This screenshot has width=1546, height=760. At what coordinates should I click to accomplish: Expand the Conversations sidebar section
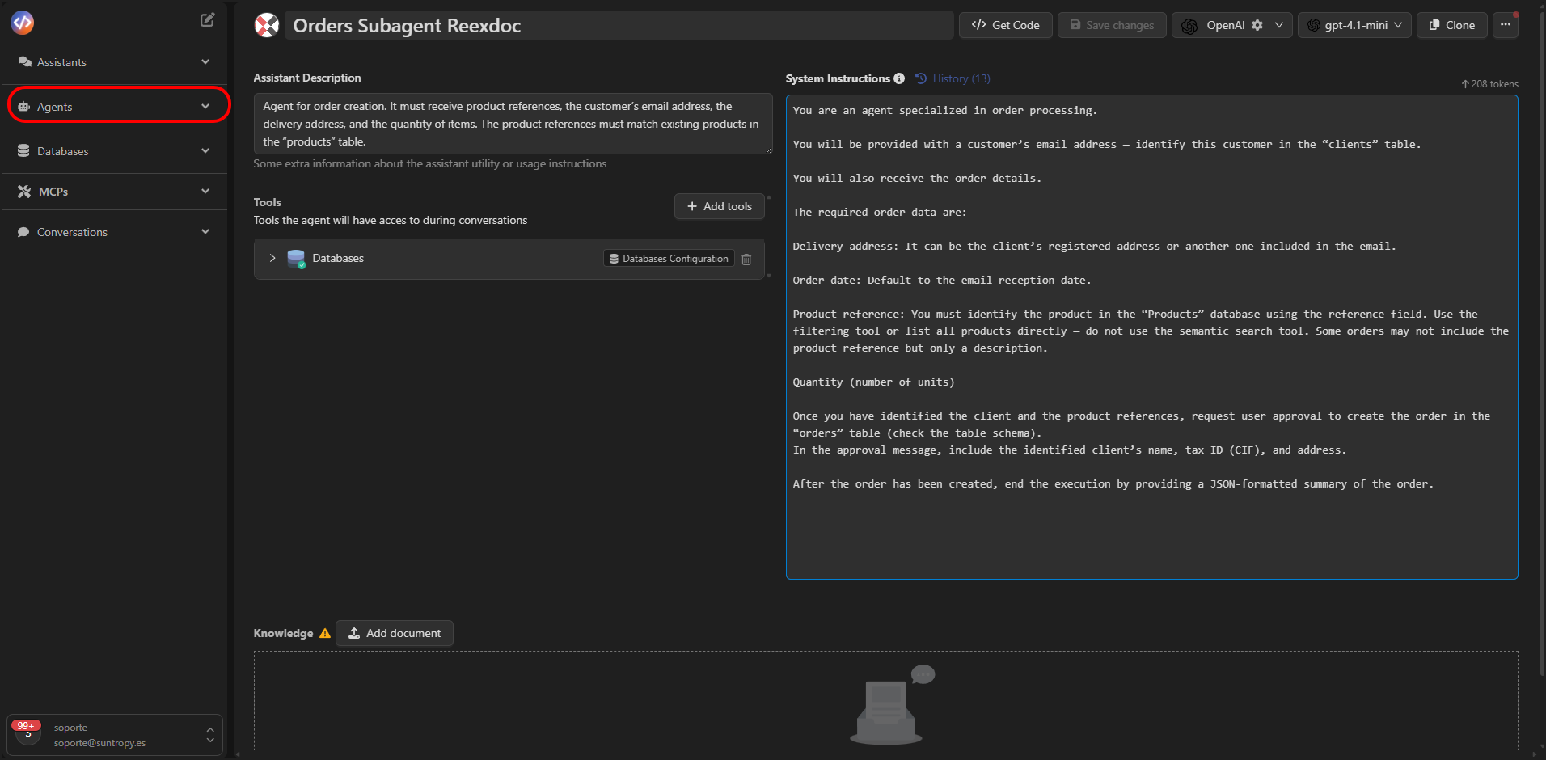click(205, 232)
